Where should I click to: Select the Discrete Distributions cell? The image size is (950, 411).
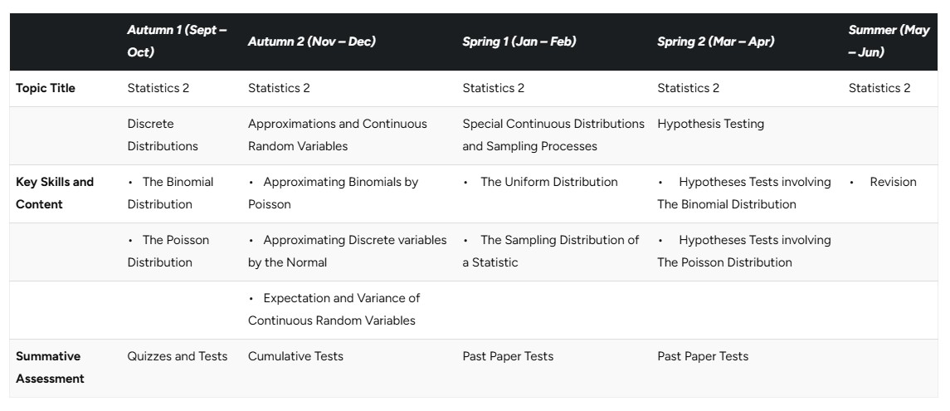tap(163, 135)
